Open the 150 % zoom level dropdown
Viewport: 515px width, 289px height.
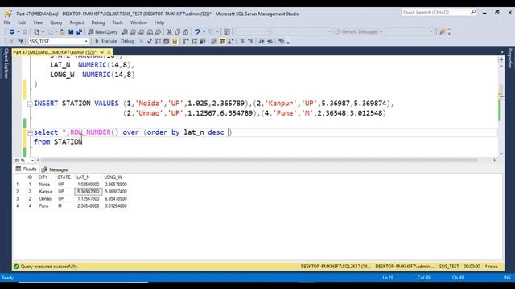click(x=32, y=161)
